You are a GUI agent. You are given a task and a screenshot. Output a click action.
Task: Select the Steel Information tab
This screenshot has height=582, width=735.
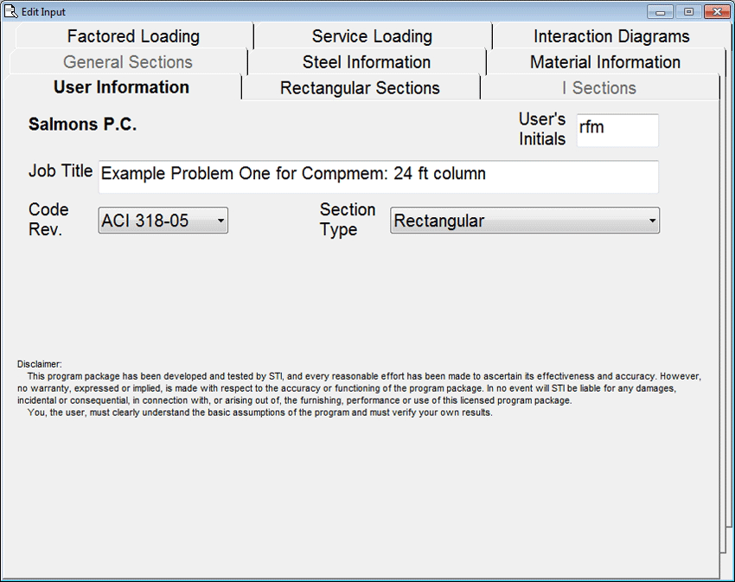(367, 62)
